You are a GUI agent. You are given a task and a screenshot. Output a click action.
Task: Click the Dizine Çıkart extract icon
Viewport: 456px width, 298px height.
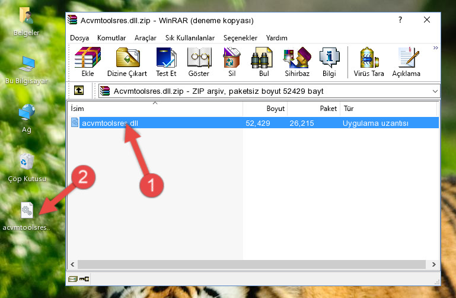(x=127, y=62)
